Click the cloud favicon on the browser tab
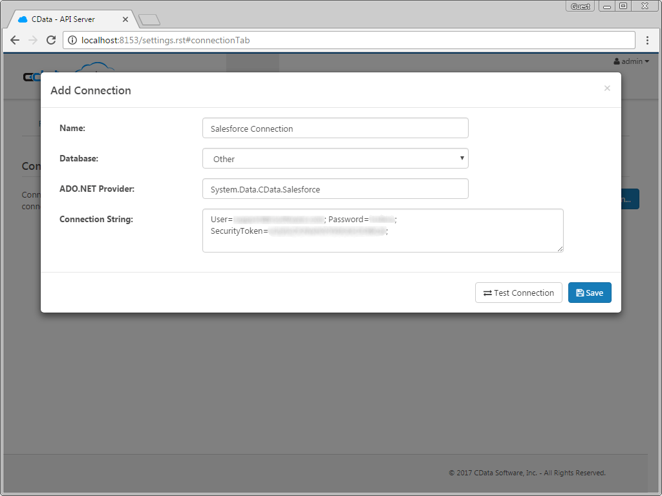The width and height of the screenshot is (662, 496). [x=23, y=19]
